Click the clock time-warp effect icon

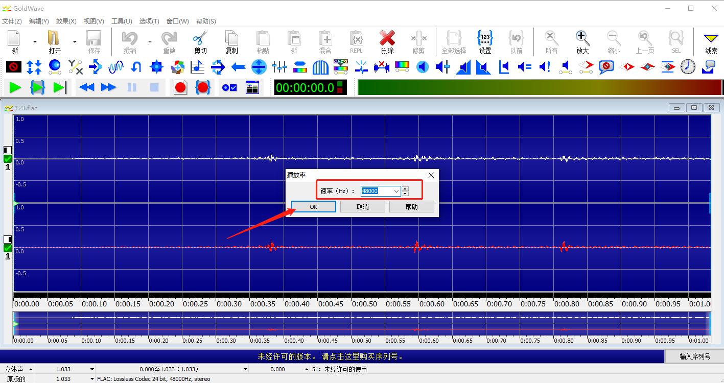pos(688,67)
